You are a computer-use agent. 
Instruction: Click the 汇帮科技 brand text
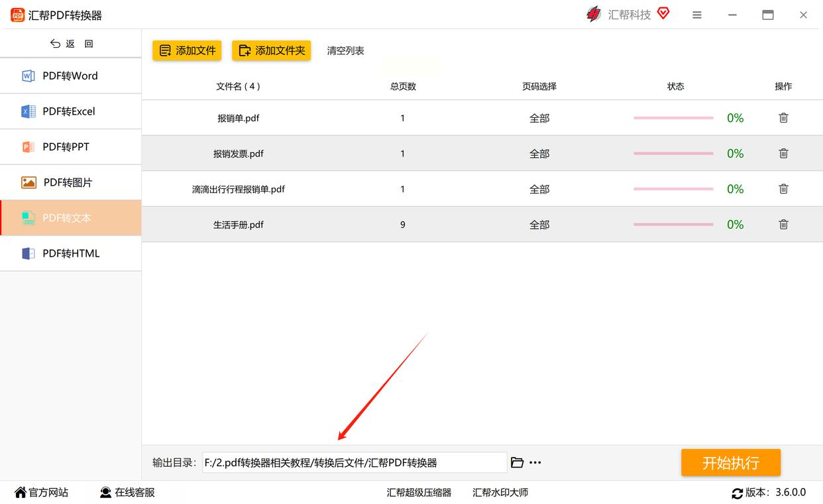[630, 15]
